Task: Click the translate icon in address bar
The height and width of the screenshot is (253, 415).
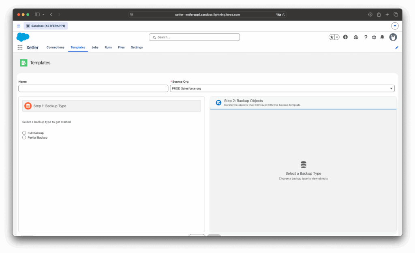Action: click(x=278, y=15)
